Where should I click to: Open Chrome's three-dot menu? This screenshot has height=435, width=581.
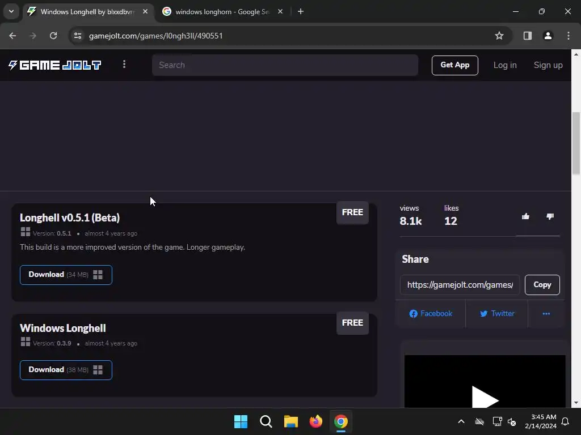click(x=569, y=36)
